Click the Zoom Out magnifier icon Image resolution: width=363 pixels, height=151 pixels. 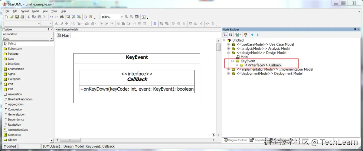pos(132,17)
